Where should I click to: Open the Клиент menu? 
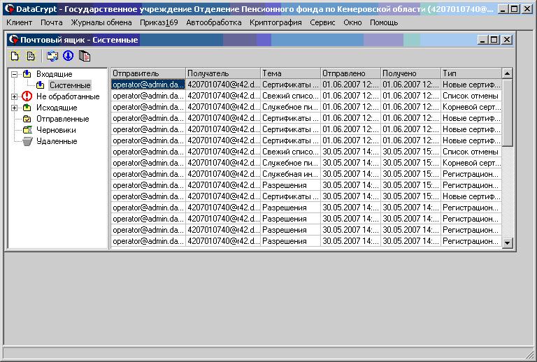19,22
